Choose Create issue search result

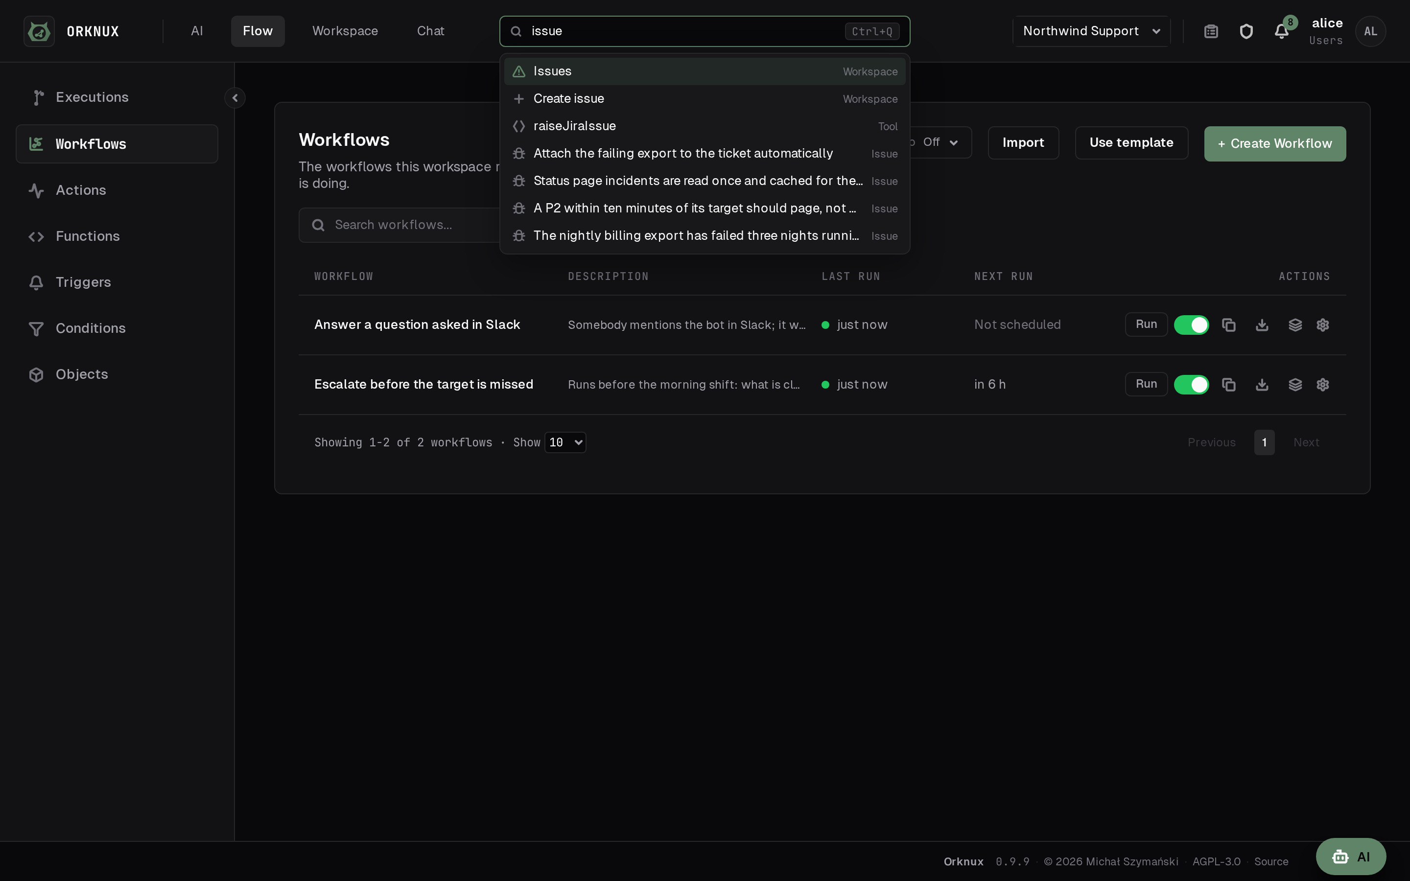coord(705,98)
